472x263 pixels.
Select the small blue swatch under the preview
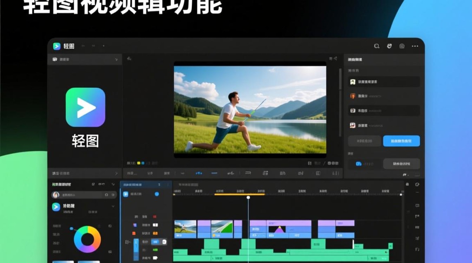coord(143,163)
